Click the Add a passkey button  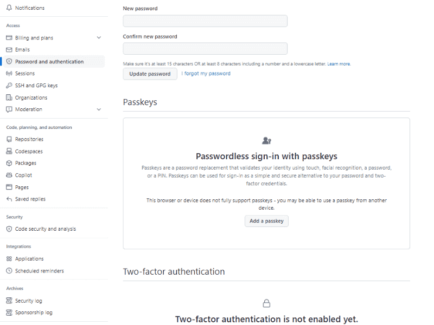266,221
